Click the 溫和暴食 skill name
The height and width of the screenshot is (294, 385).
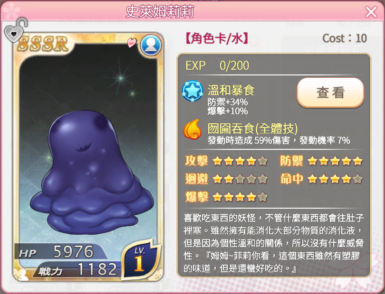tap(231, 90)
